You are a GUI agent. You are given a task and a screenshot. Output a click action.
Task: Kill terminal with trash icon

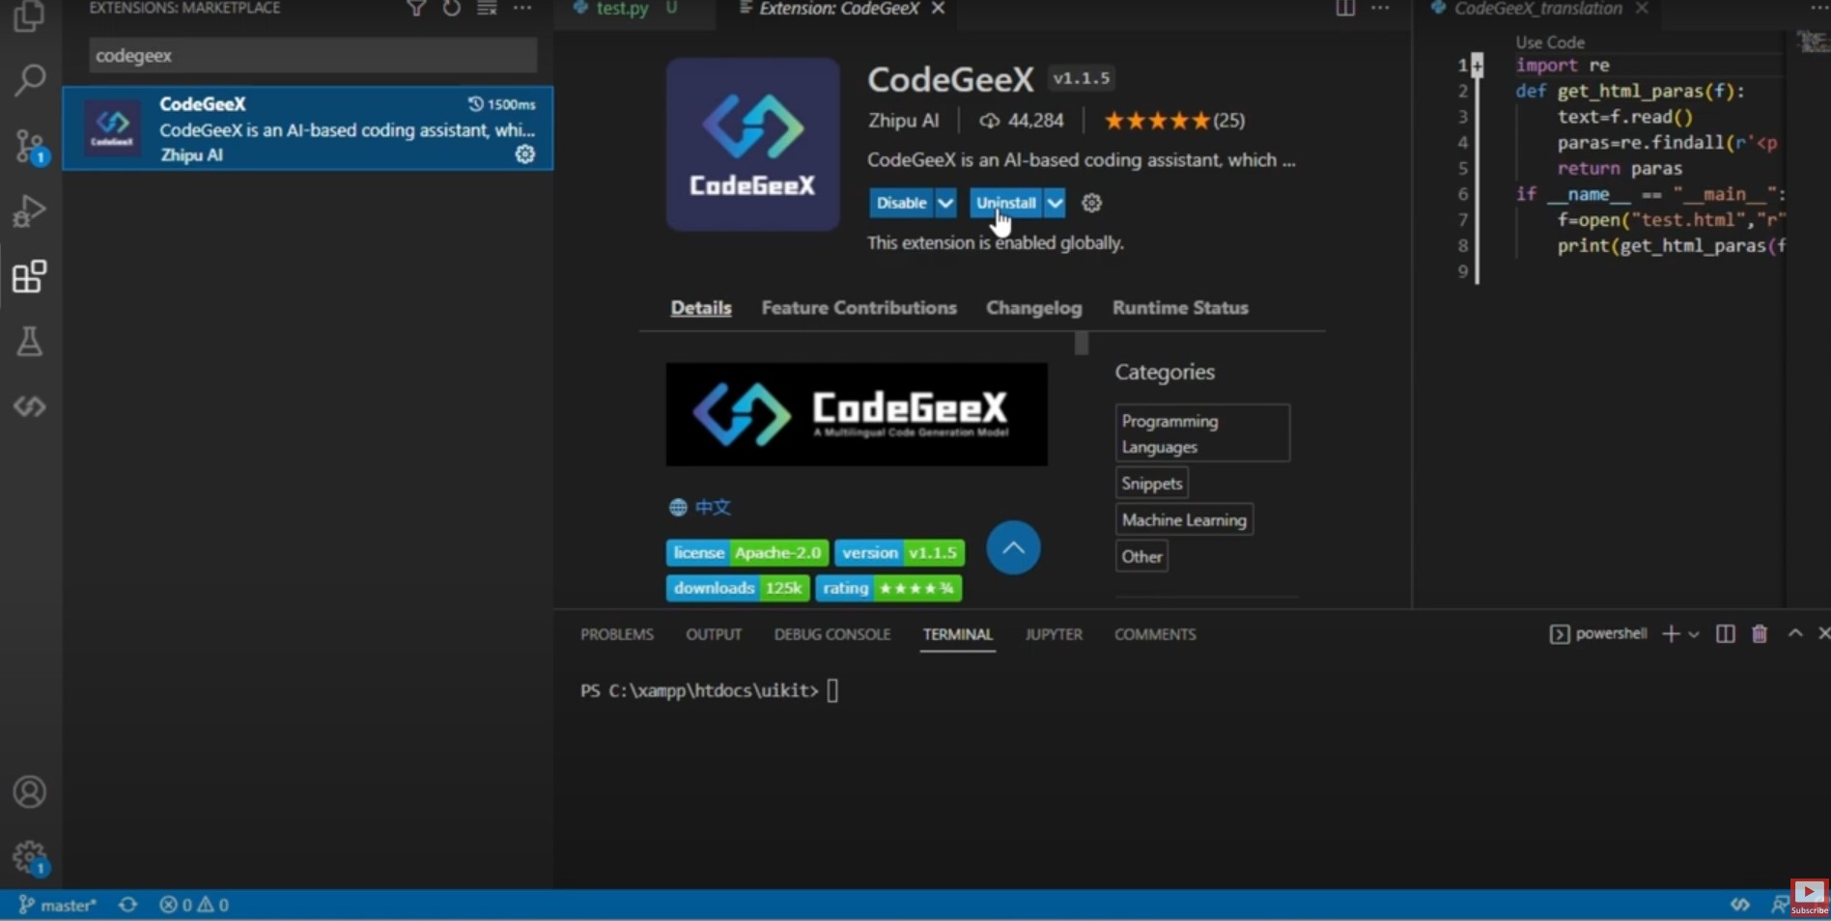pyautogui.click(x=1760, y=633)
